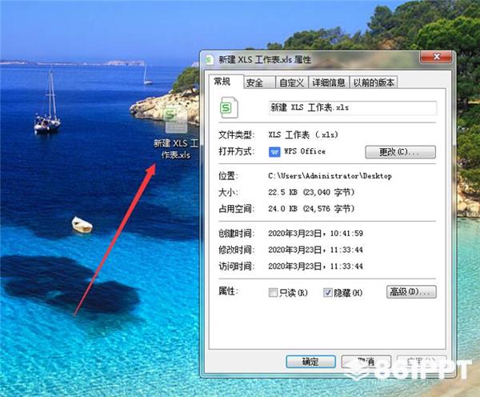The height and width of the screenshot is (397, 480).
Task: Click the location path C:\Users\Administrator\Desktop
Action: click(330, 176)
